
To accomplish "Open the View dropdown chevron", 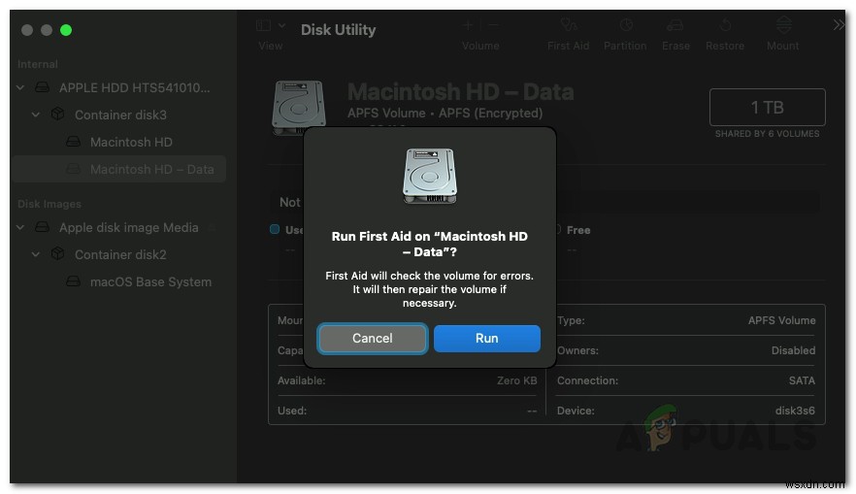I will click(281, 25).
